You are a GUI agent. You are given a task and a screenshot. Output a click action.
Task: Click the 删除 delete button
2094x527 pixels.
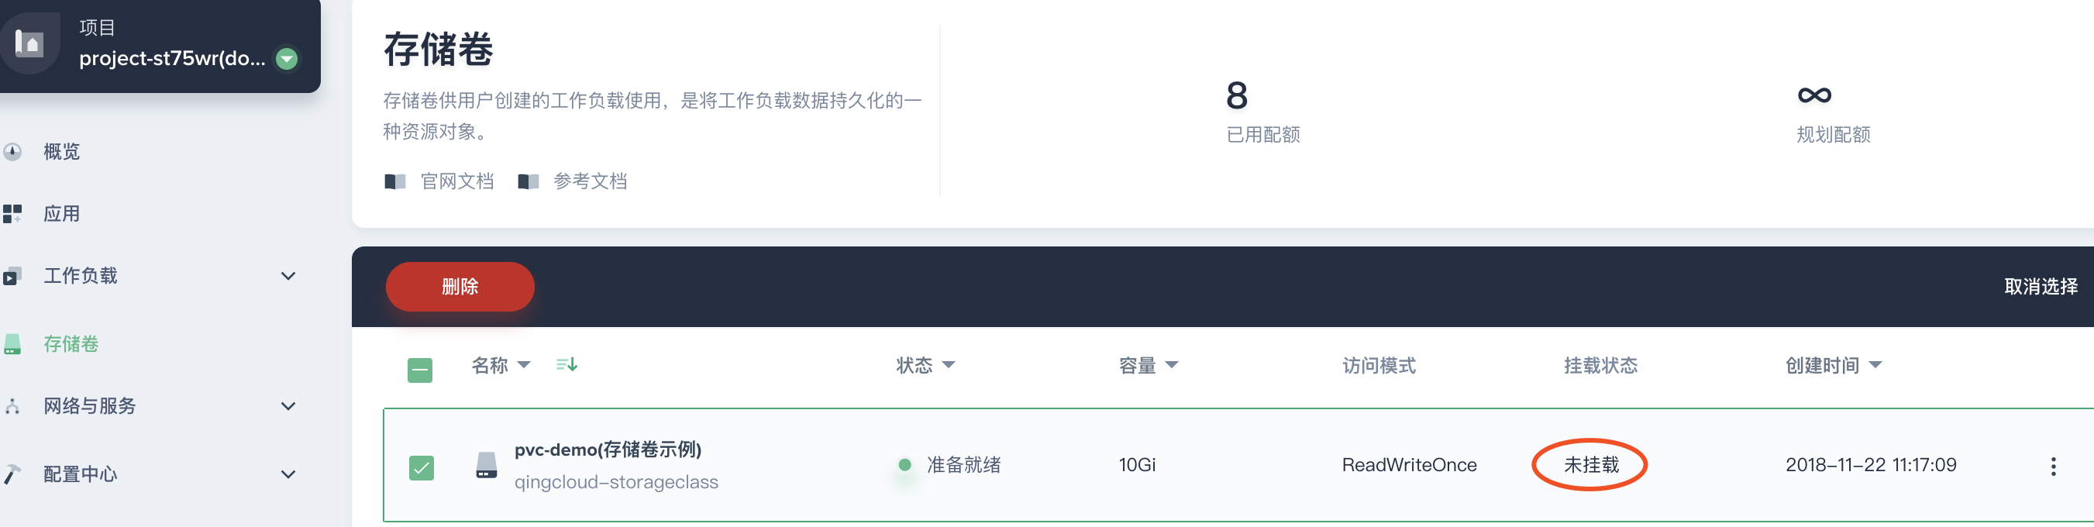(x=460, y=286)
